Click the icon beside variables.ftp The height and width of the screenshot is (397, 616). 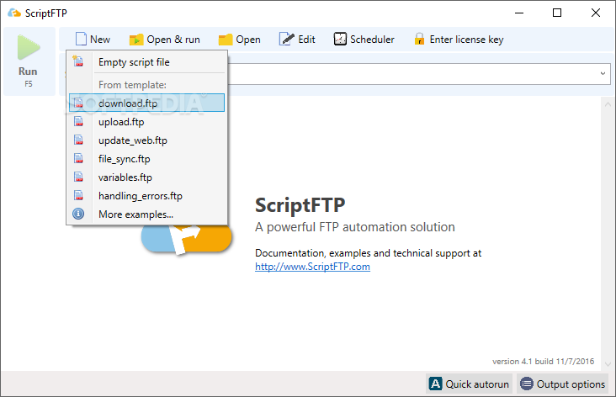coord(78,177)
